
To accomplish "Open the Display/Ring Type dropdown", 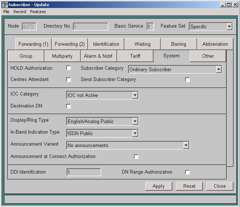I will click(x=135, y=121).
